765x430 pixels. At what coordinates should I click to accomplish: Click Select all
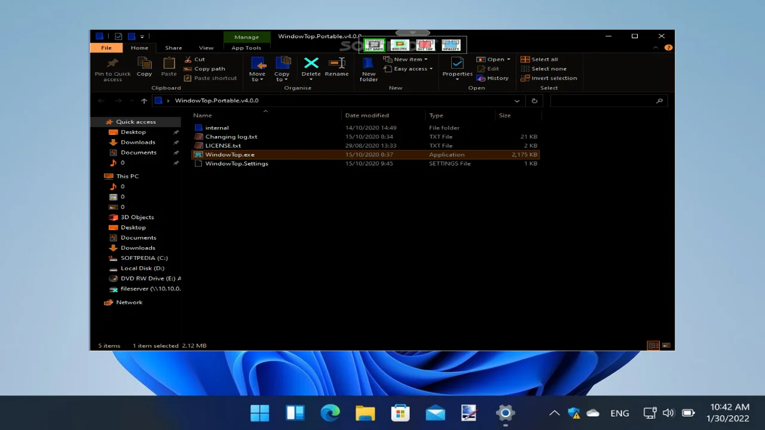(x=539, y=59)
